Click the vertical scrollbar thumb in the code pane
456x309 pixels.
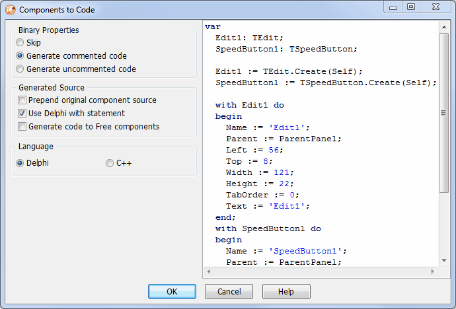(444, 112)
